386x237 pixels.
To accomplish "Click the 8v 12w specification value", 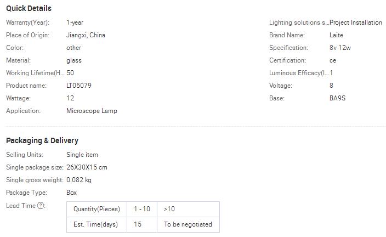I will point(340,48).
